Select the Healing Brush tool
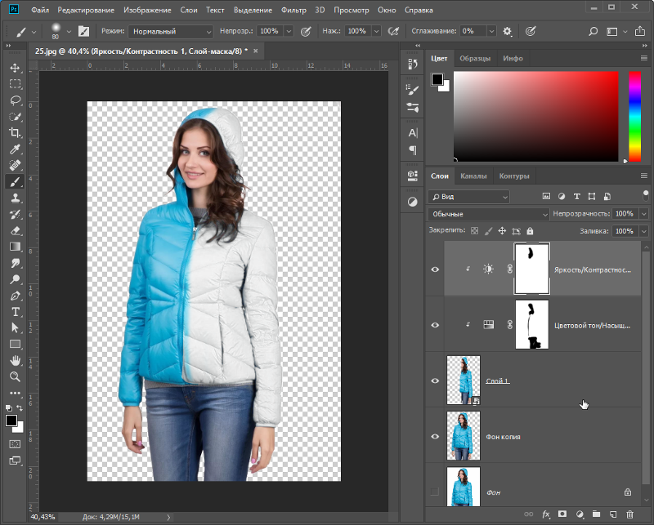This screenshot has width=654, height=525. (15, 166)
